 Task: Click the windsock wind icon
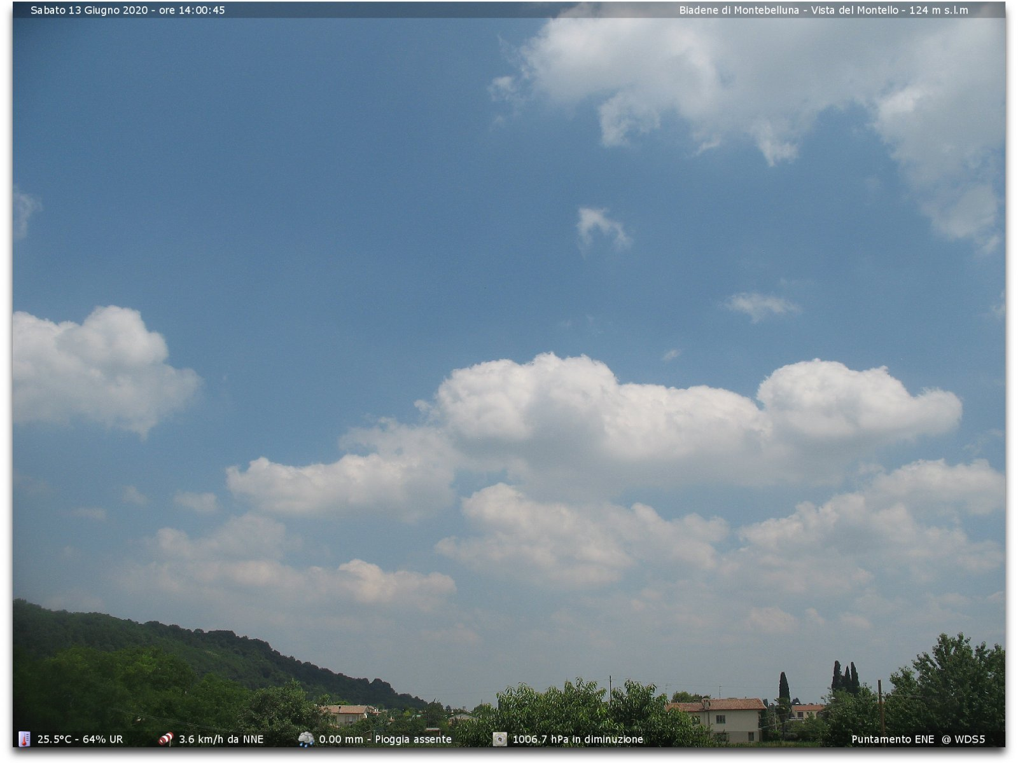(x=166, y=739)
